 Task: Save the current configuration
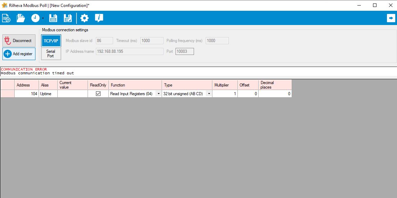tap(53, 18)
